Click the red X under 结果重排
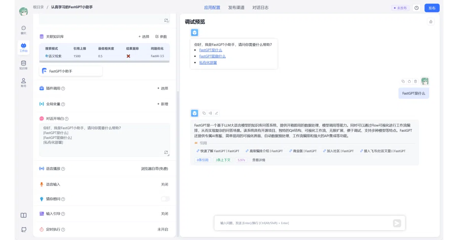 pos(128,56)
